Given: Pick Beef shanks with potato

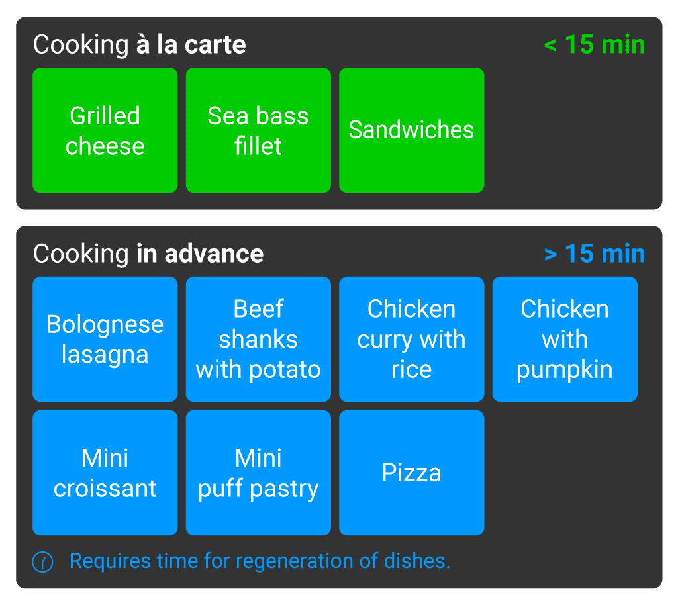Looking at the screenshot, I should click(x=258, y=339).
